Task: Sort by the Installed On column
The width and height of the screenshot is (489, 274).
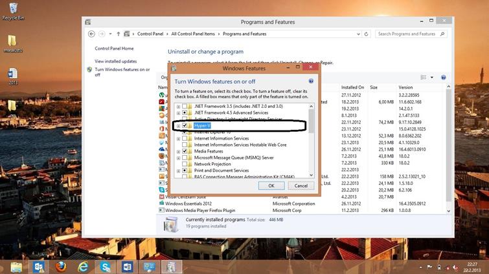Action: coord(352,87)
